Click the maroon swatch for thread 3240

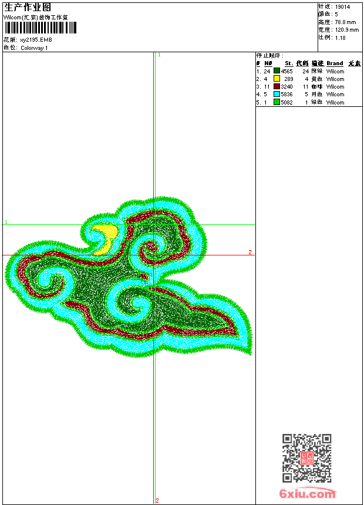click(x=277, y=86)
